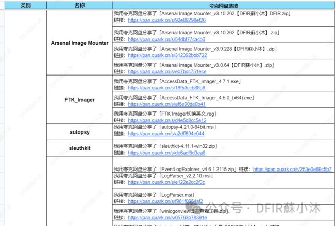Click the text 'Arsenal Image Mounter_v3.0.64【DFIR蘇小沐】.zip'

216,65
